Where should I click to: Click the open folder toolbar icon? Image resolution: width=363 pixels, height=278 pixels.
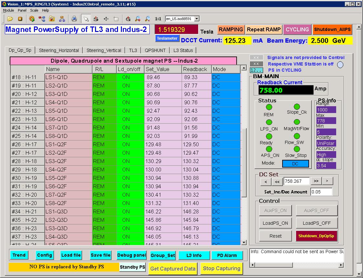tap(10, 19)
